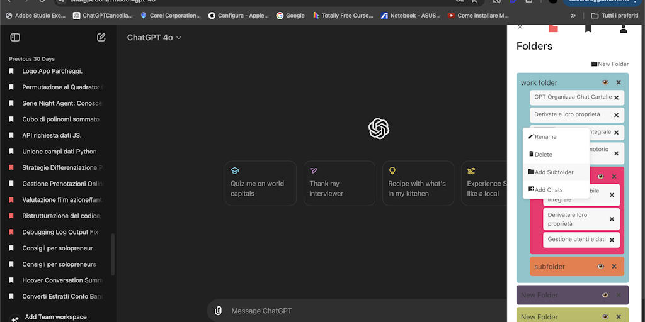Viewport: 645px width, 322px height.
Task: Expand hidden bookmarks chevron
Action: pos(573,16)
